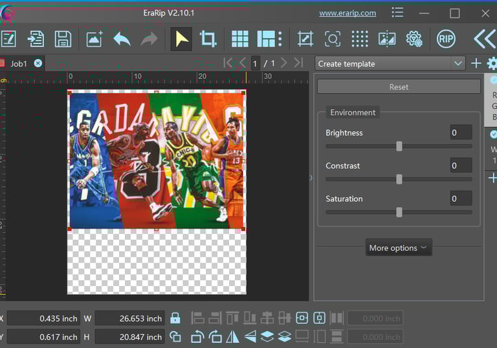This screenshot has height=348, width=497.
Task: Click the RIP button in toolbar
Action: [446, 39]
